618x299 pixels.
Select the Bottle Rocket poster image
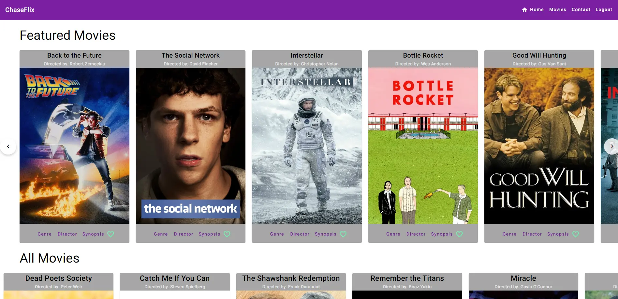pos(423,146)
